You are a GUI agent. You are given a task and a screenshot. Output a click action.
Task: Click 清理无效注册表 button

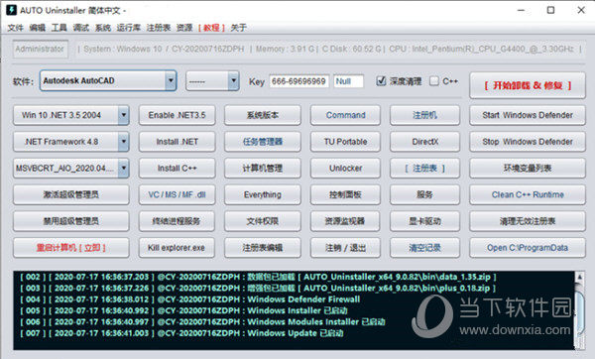pyautogui.click(x=528, y=221)
